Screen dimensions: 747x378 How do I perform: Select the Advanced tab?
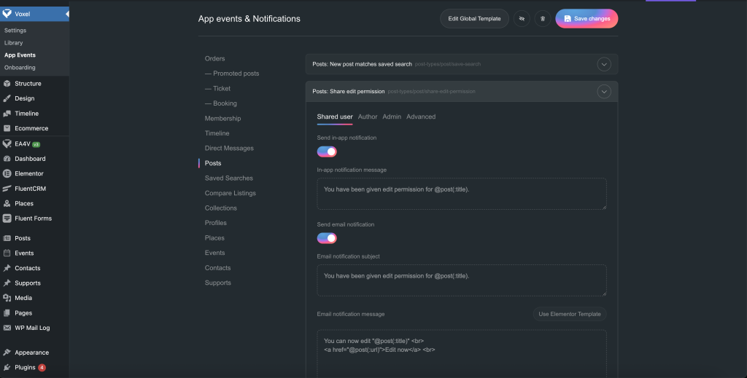(421, 117)
